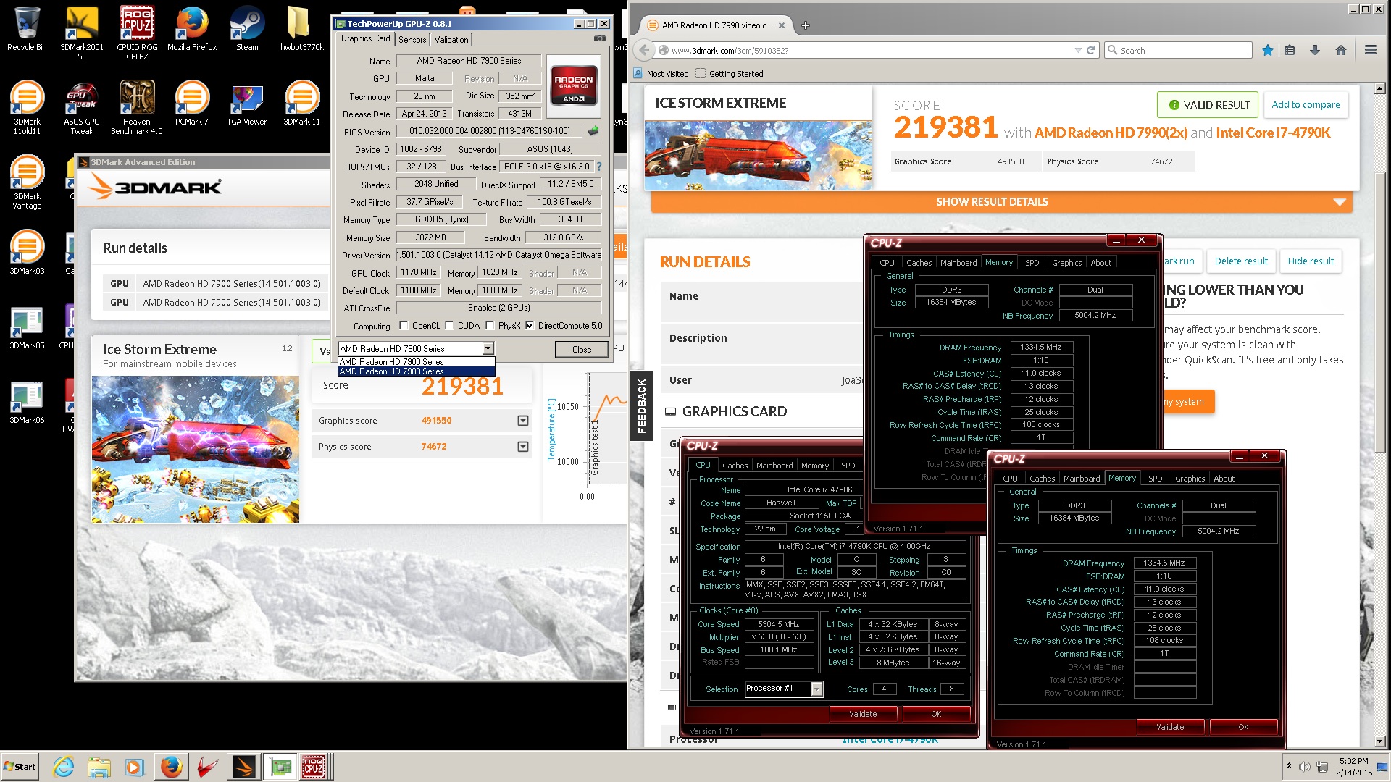Open Internet Explorer from taskbar

pos(64,767)
